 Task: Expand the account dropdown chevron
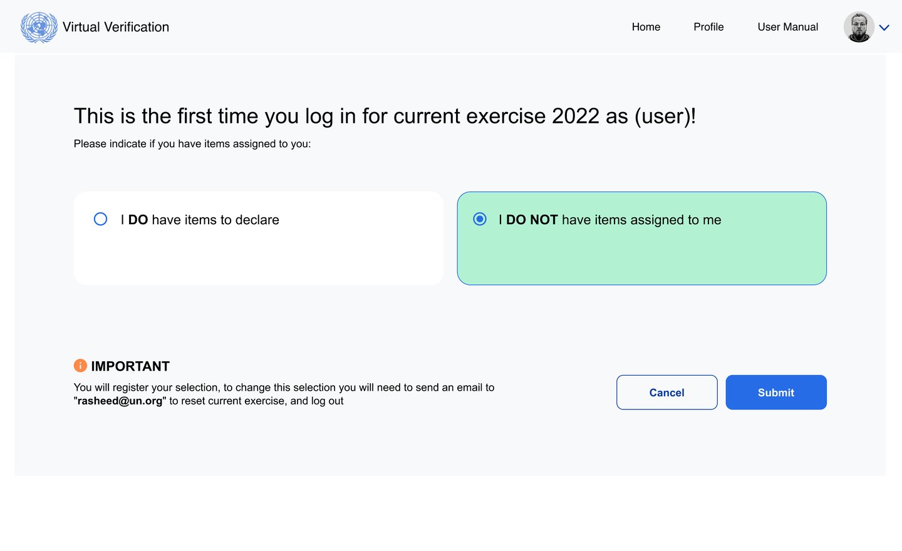pos(884,28)
